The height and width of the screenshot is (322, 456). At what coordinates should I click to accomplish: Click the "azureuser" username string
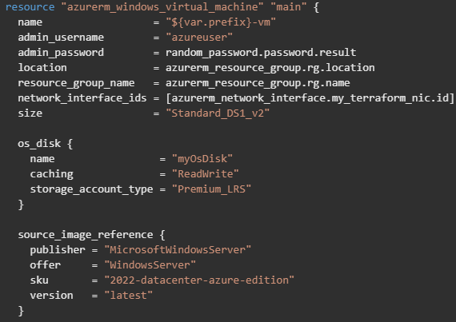point(199,38)
